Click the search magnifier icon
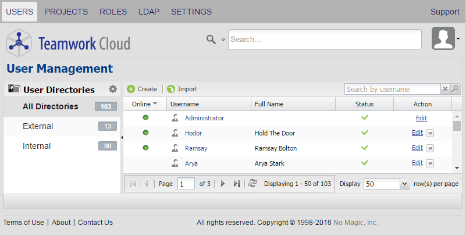Image resolution: width=466 pixels, height=236 pixels. pos(211,39)
